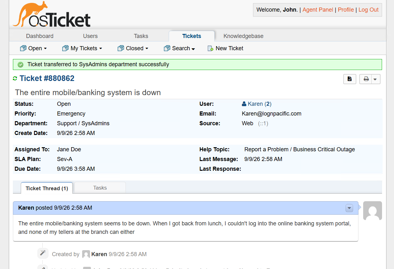Click the New Ticket link
Viewport: 394px width, 269px height.
coord(229,48)
